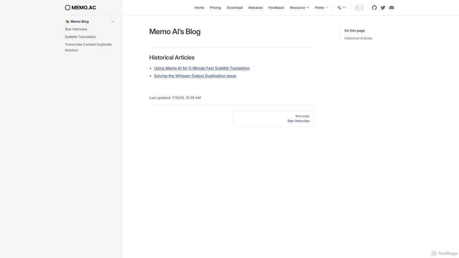Click the Memo AI's Blog title
Screen dimensions: 459x258
[175, 32]
